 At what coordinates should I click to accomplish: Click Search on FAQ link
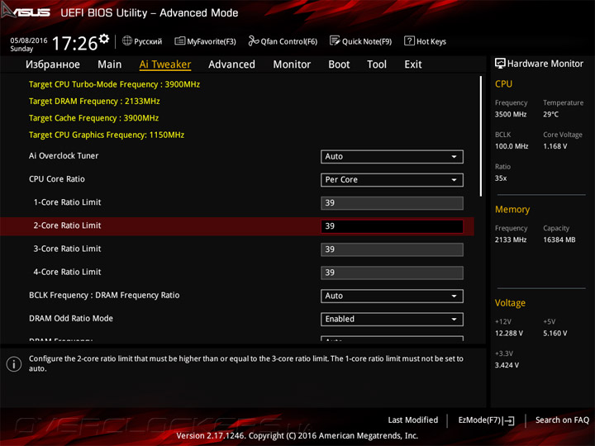click(562, 420)
